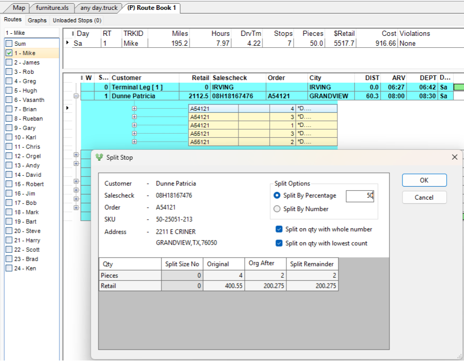The width and height of the screenshot is (464, 361).
Task: Expand the first stop row under the dialog
Action: (76, 154)
